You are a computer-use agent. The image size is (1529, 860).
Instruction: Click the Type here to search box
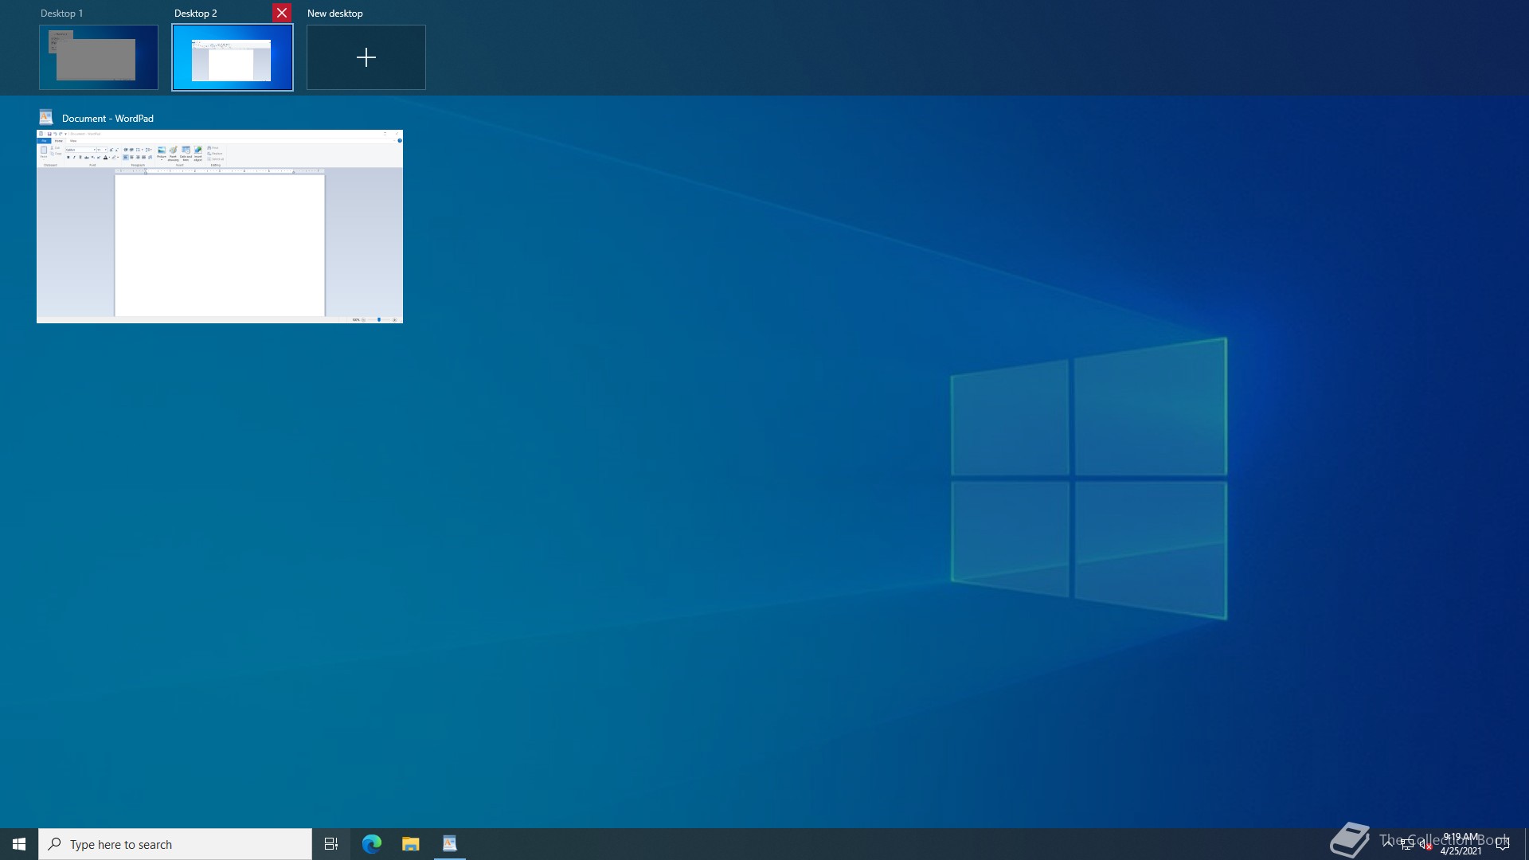point(175,844)
